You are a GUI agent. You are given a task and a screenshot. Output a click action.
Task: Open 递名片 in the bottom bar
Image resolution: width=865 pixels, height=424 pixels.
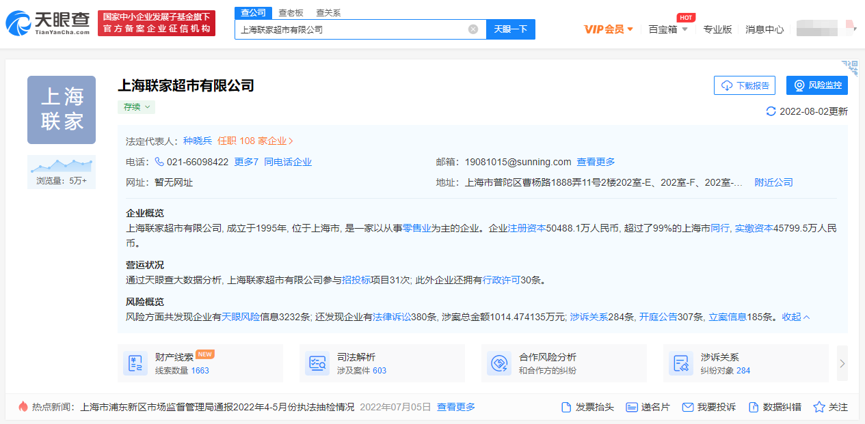point(648,407)
